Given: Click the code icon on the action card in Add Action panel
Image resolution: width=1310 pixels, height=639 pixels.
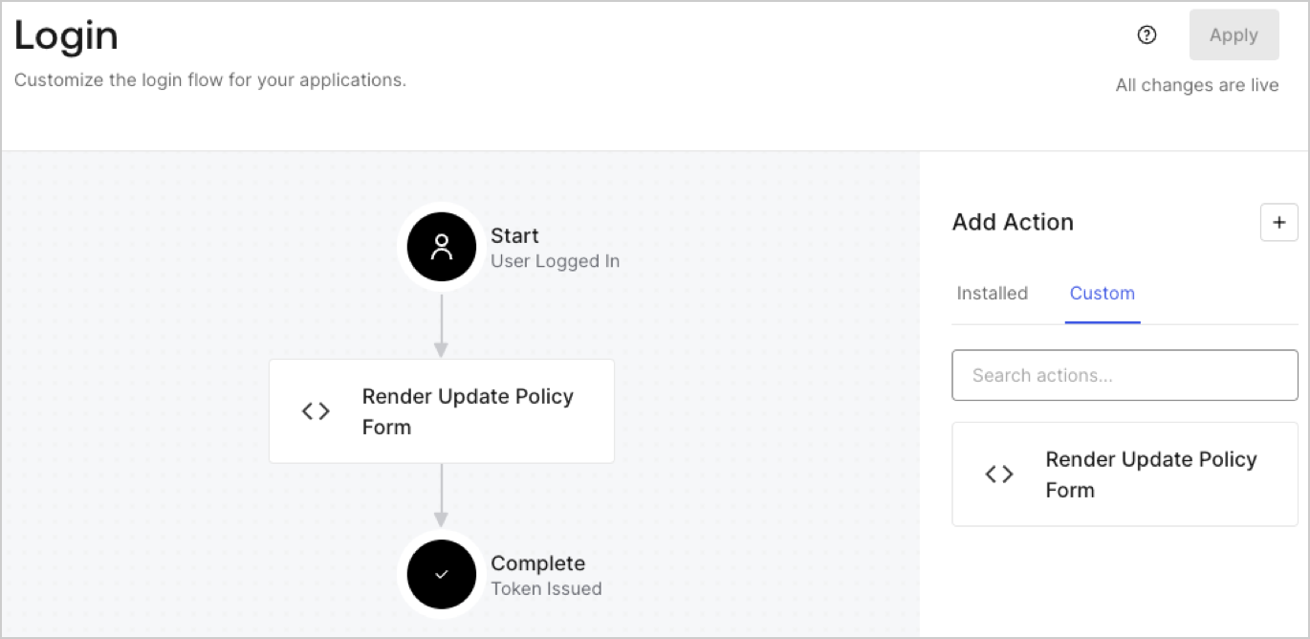Looking at the screenshot, I should (x=998, y=474).
